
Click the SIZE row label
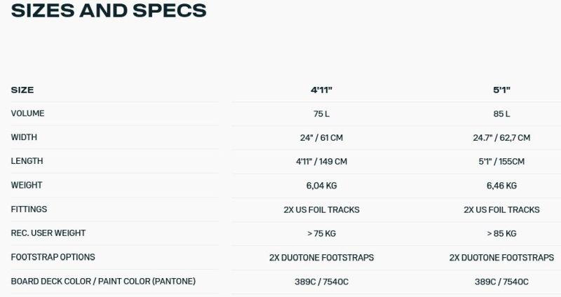pos(22,90)
